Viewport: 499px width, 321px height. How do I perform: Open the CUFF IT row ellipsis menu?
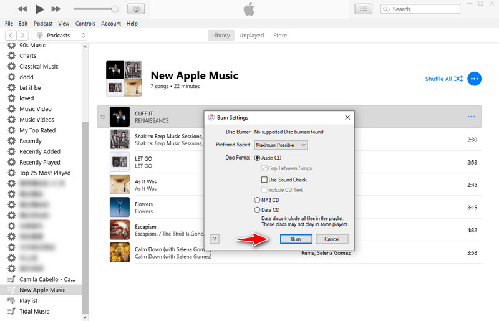coord(471,117)
